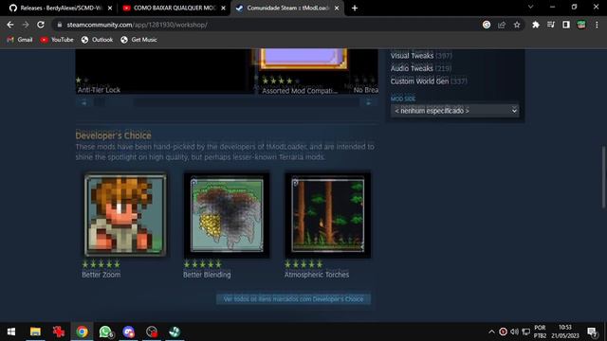Open the Mod Side dropdown

455,111
